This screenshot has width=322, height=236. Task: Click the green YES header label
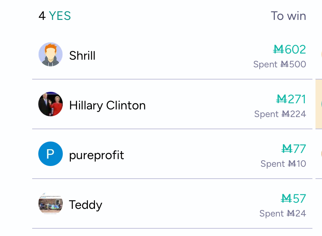[60, 16]
